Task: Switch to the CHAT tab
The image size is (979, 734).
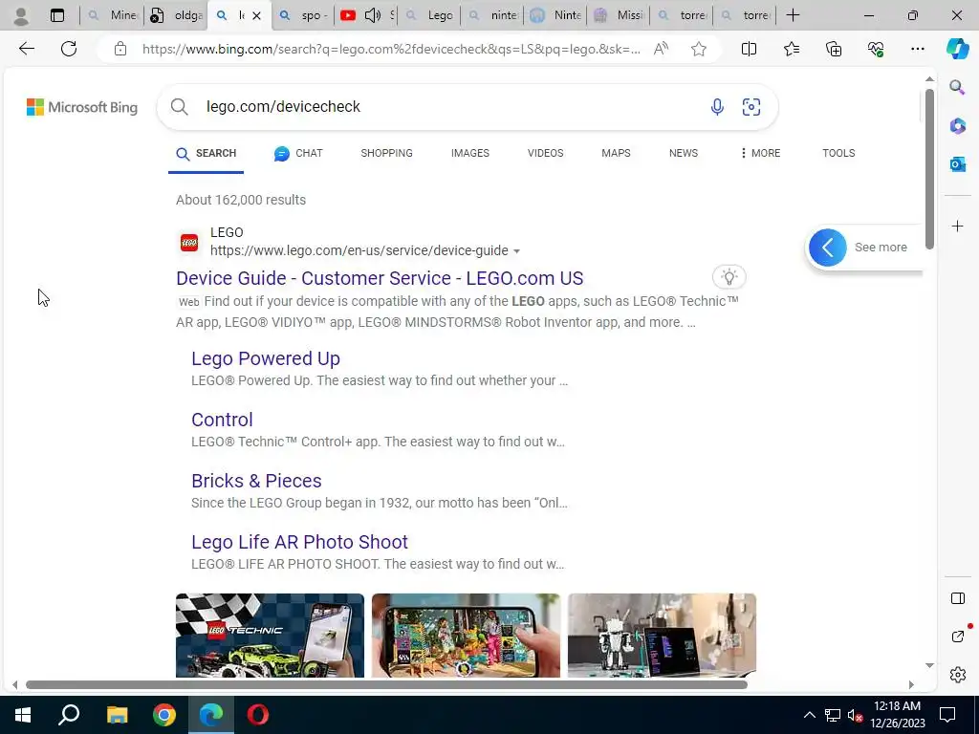Action: point(298,153)
